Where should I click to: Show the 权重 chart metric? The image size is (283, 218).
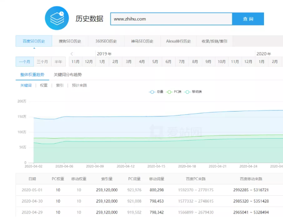pos(43,85)
